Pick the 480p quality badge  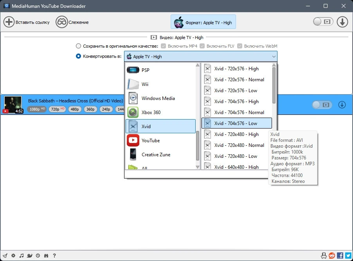click(x=75, y=109)
